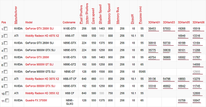
Task: Open Mobility Radeon HD 3870 X2 link
Action: coord(42,79)
